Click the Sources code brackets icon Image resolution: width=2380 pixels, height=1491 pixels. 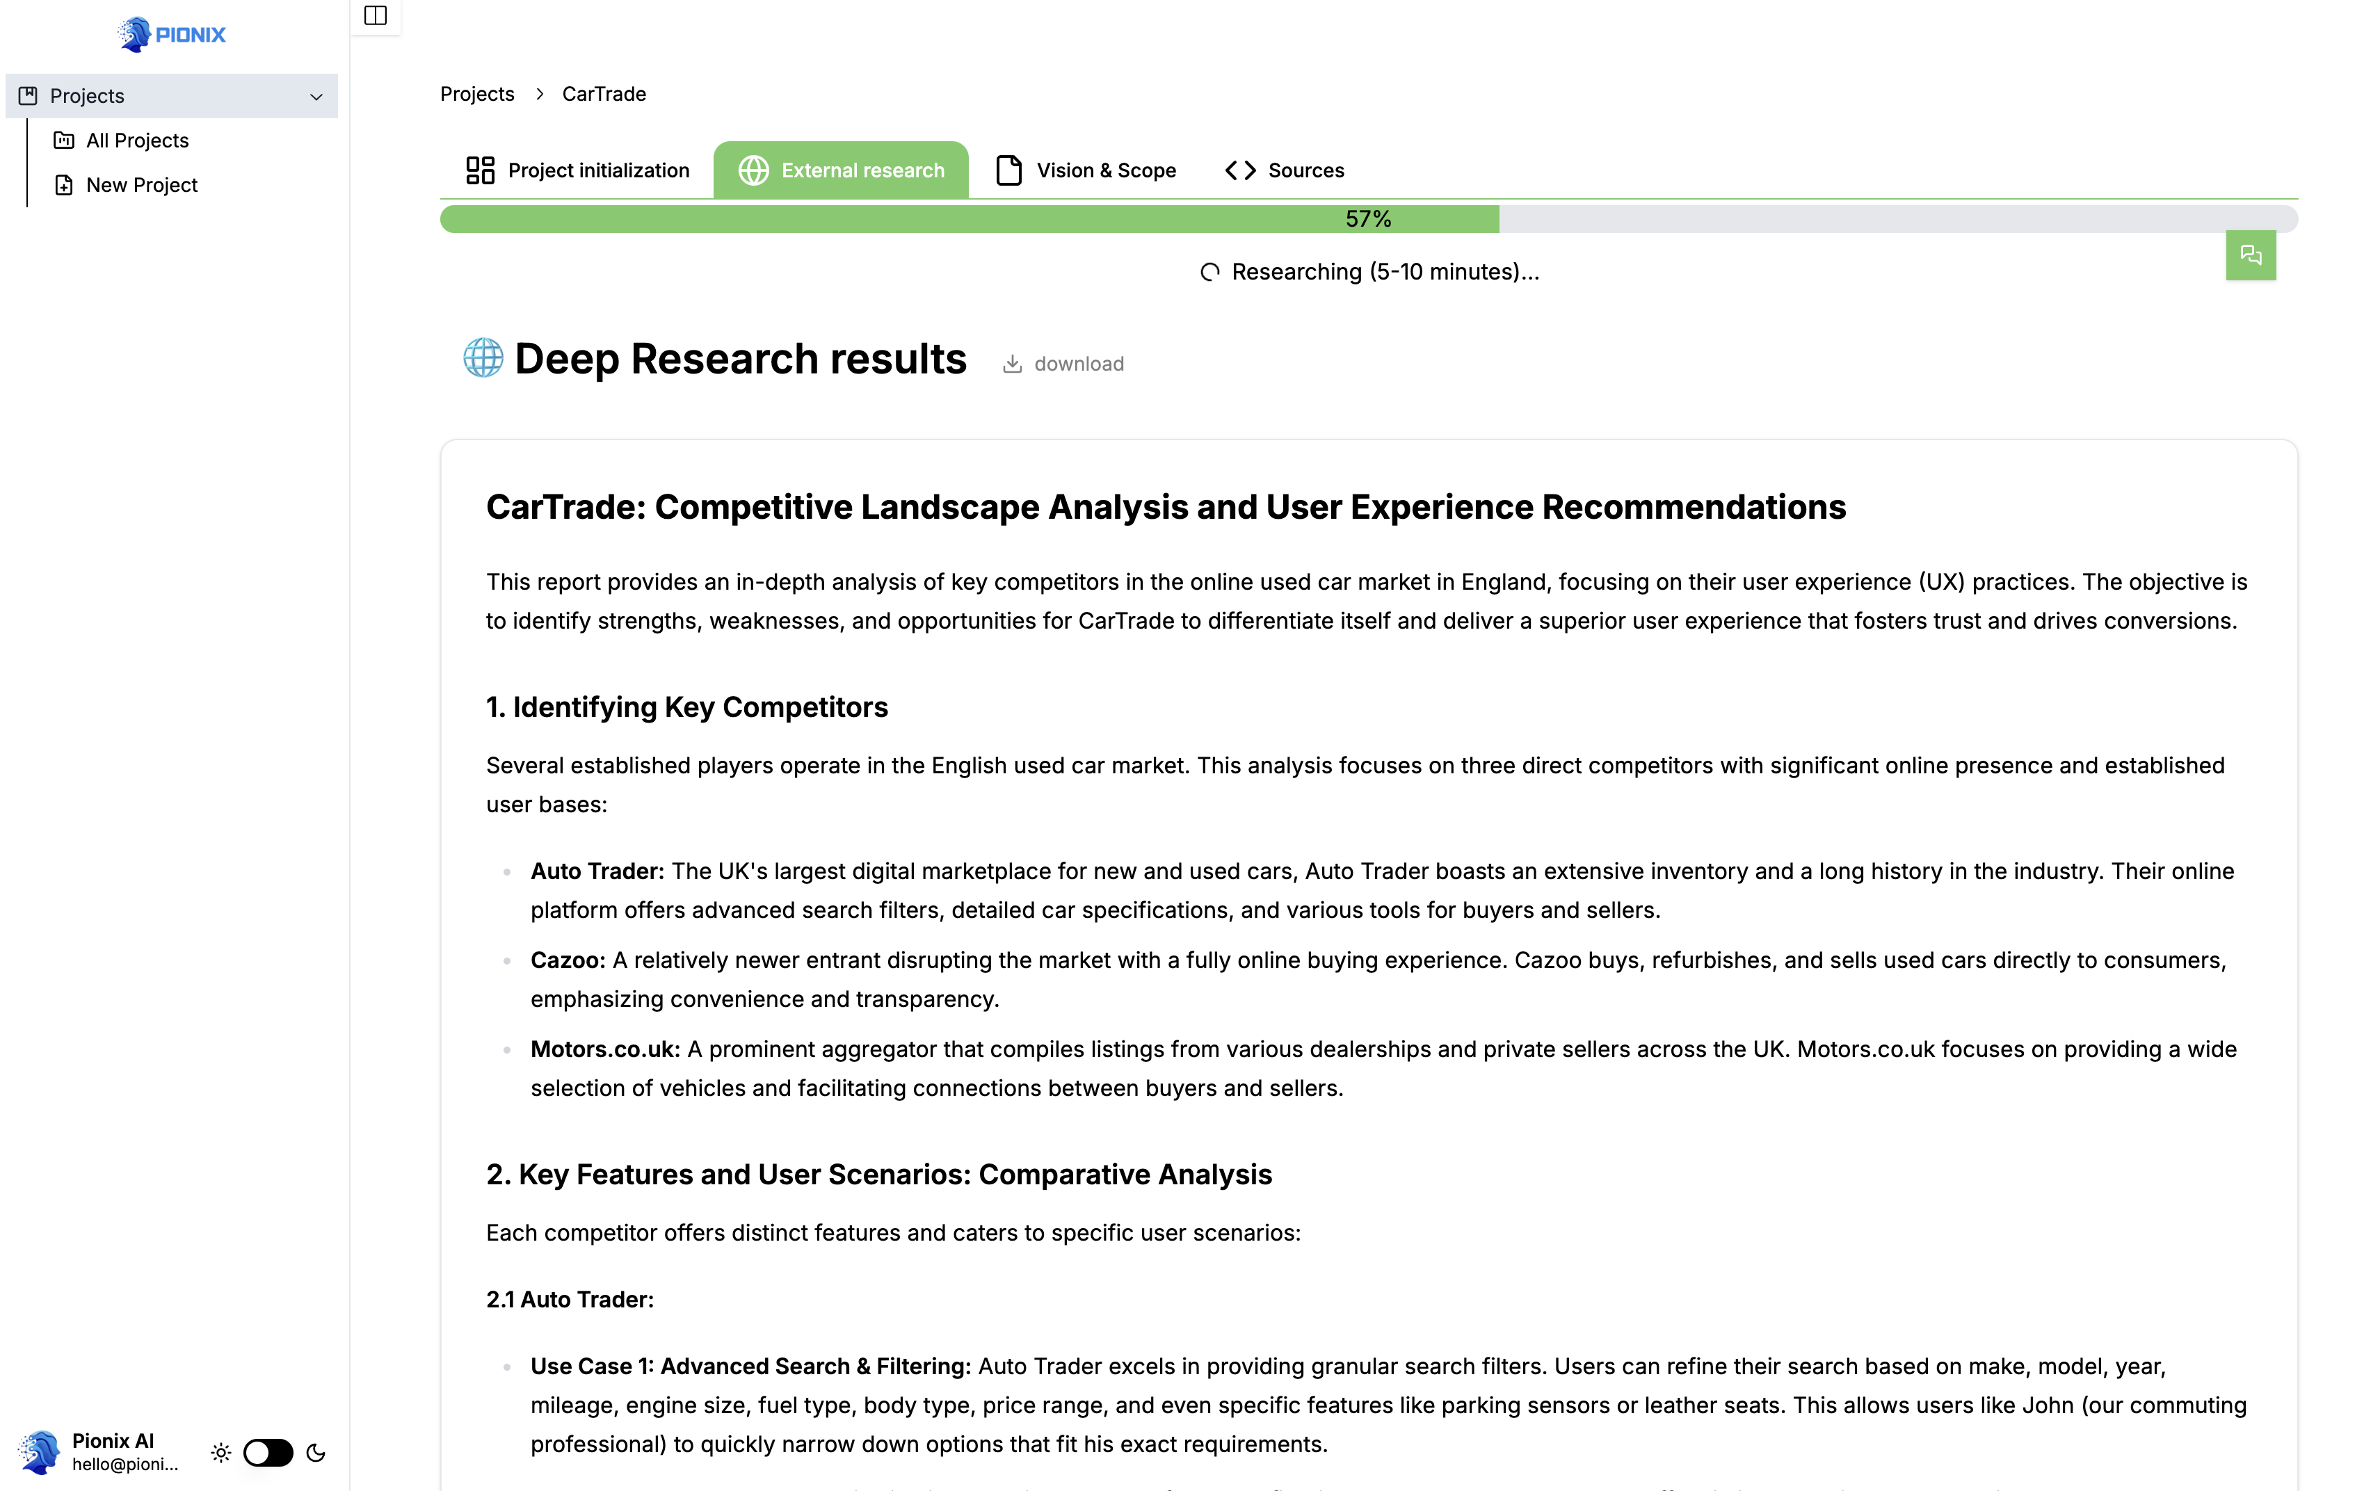point(1239,170)
